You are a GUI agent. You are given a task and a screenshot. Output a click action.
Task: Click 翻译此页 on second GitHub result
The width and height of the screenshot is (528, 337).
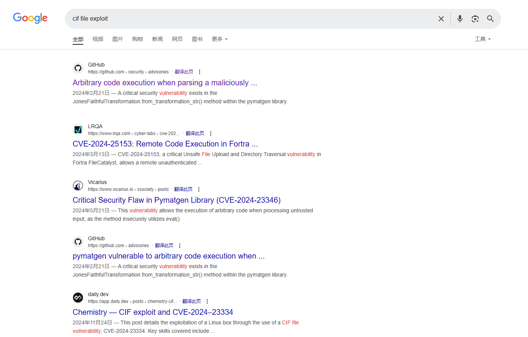(x=164, y=246)
